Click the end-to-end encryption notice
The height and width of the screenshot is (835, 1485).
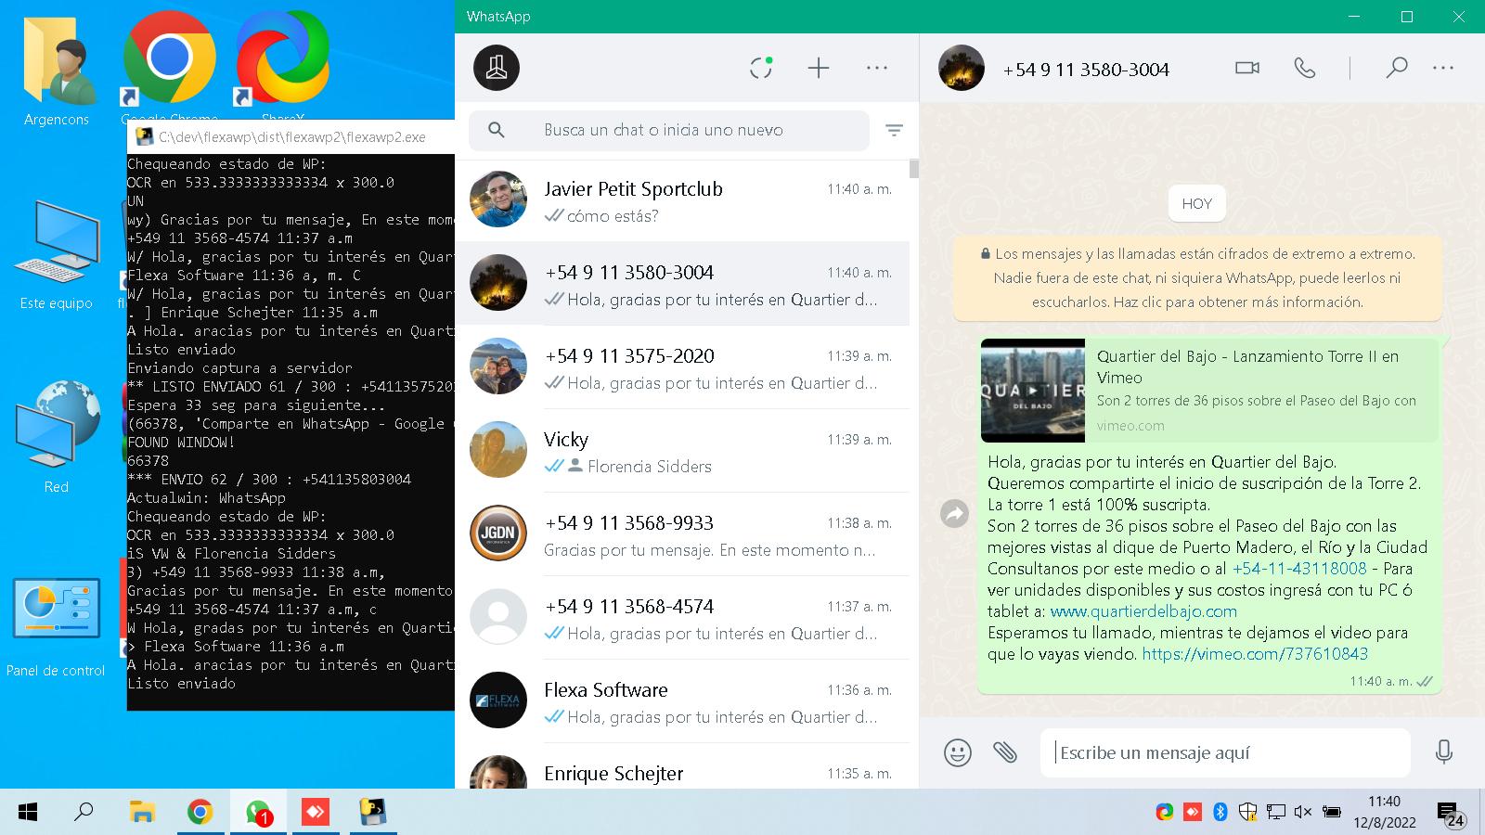[1197, 277]
